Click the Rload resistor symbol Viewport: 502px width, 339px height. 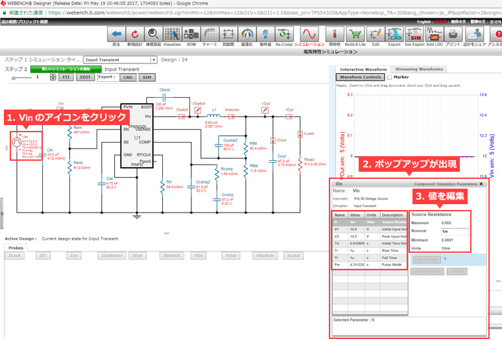(300, 165)
